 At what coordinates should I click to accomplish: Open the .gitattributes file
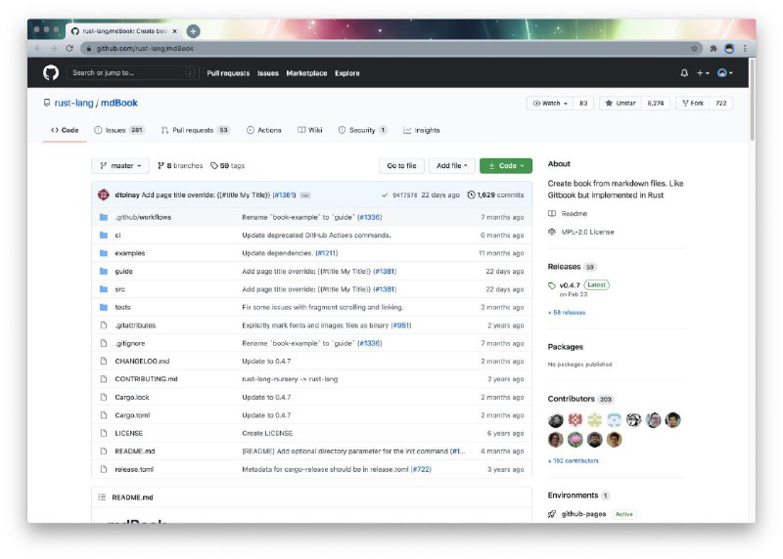coord(135,325)
